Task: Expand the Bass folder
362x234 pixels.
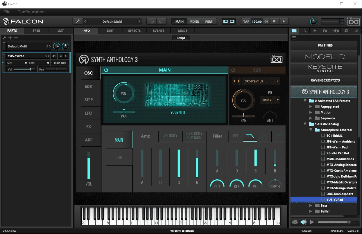Action: click(311, 206)
